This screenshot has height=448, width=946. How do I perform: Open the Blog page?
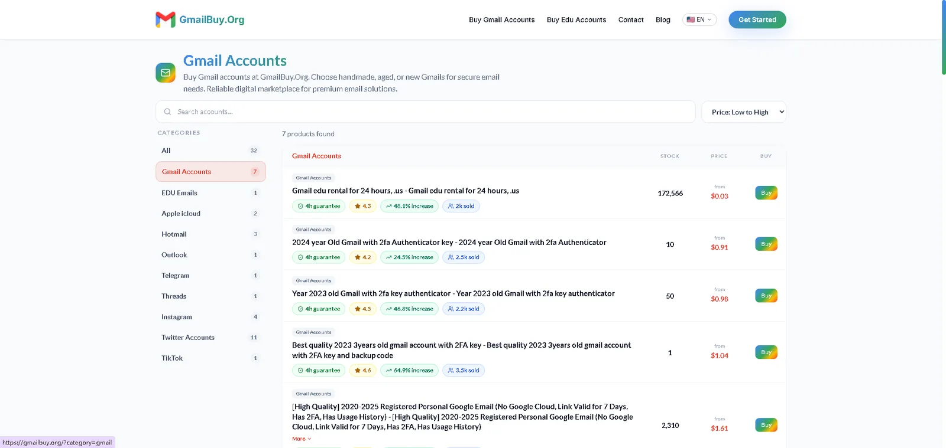pyautogui.click(x=663, y=19)
